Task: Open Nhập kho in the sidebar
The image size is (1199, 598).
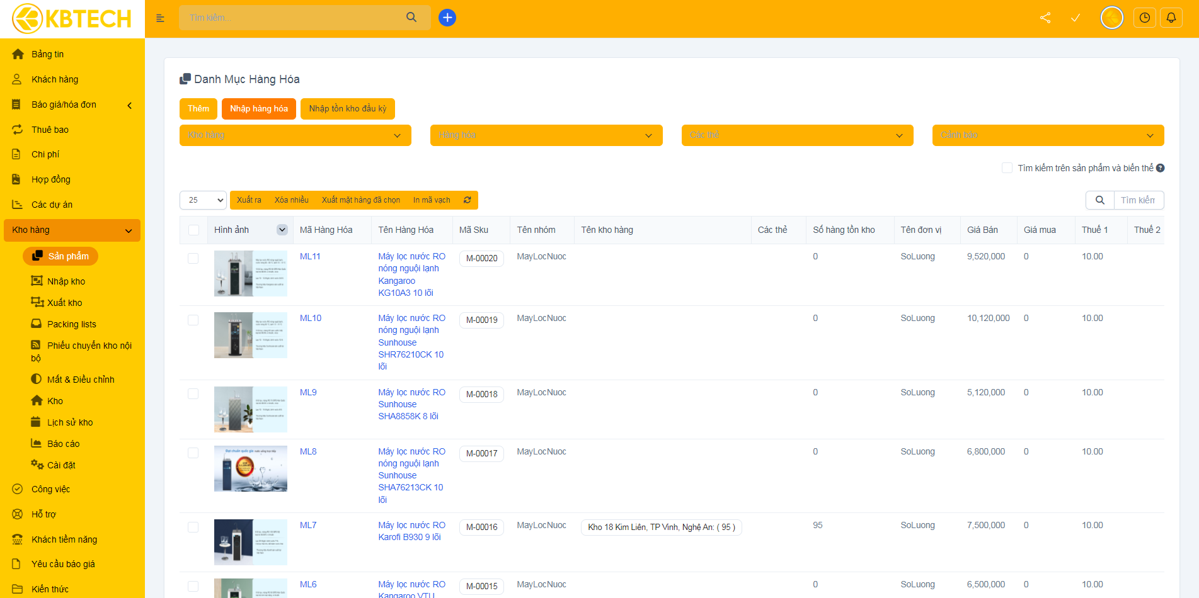Action: tap(66, 281)
